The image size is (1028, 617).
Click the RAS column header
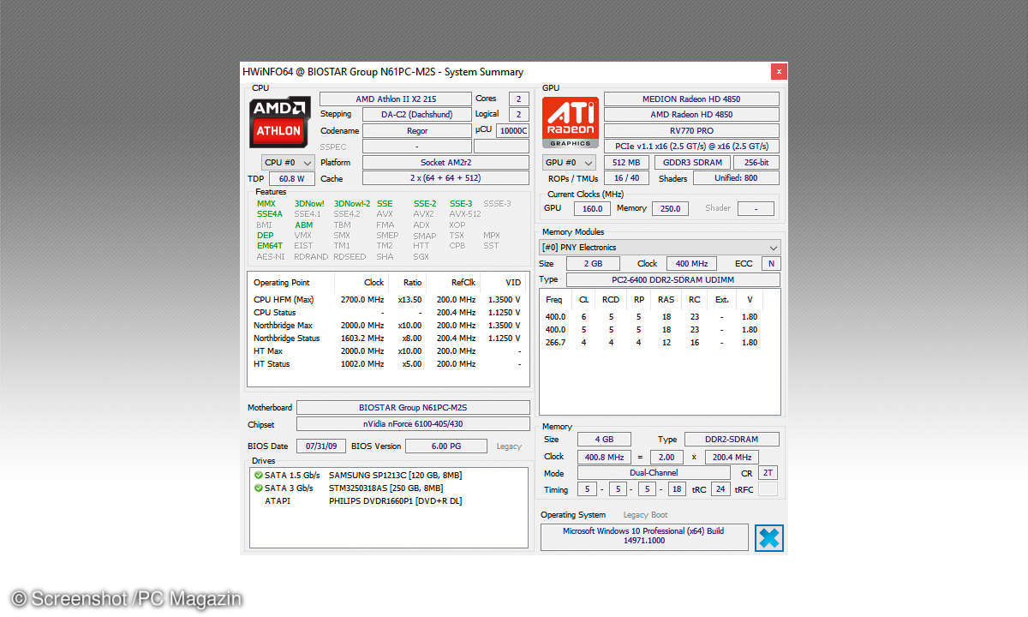pyautogui.click(x=666, y=300)
